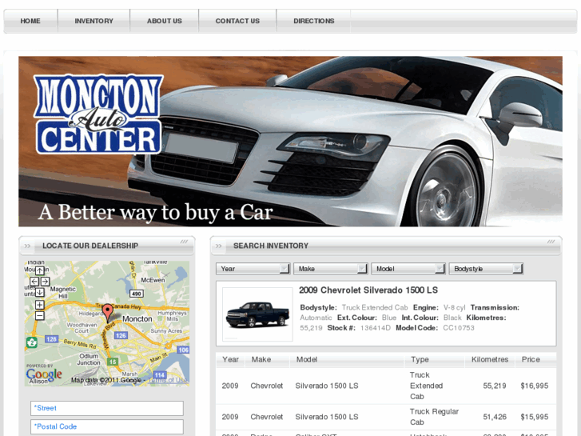Select Truck Regular Cab type cell
This screenshot has height=436, width=581.
[434, 417]
